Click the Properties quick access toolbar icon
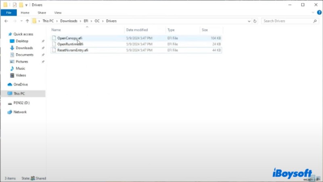Image resolution: width=323 pixels, height=182 pixels. coord(15,5)
